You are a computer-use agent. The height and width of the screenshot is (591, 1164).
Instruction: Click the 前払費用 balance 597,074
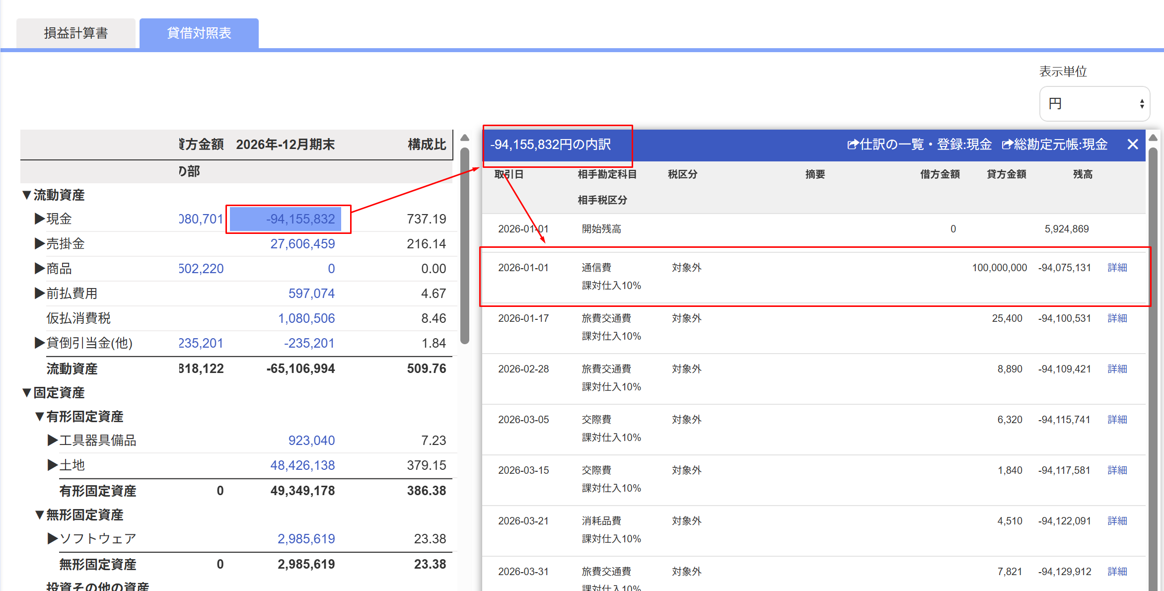(x=311, y=294)
